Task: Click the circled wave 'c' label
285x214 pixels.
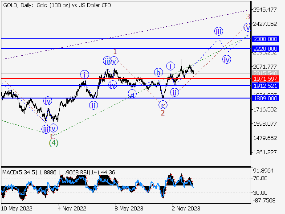Action: click(x=163, y=105)
